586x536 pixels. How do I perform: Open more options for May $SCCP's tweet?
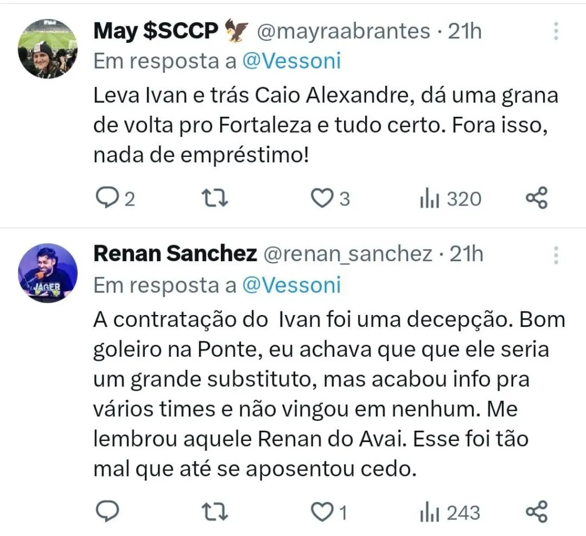tap(556, 31)
